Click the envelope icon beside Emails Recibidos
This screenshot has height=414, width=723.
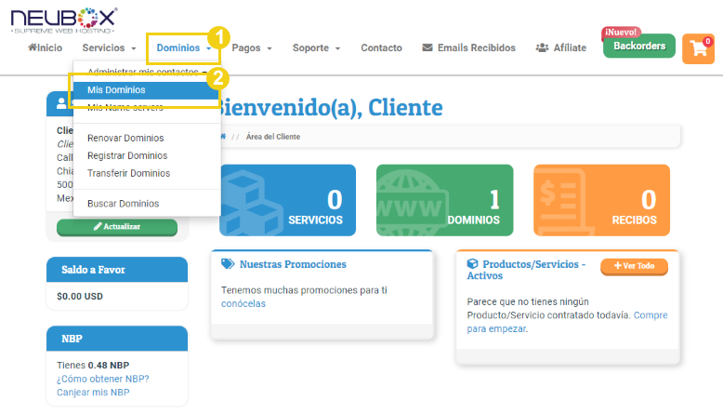click(x=427, y=47)
